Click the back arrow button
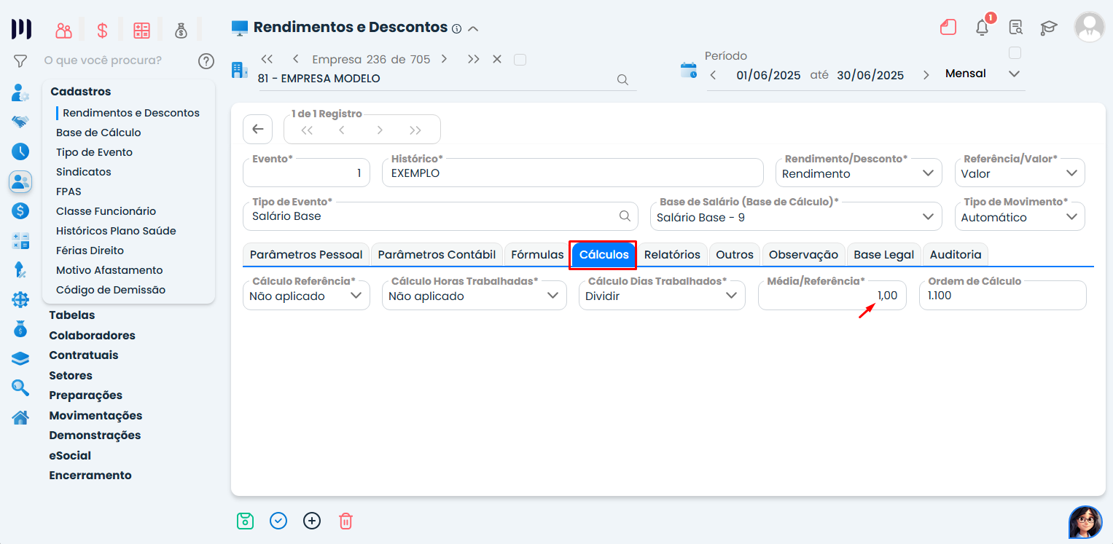Image resolution: width=1113 pixels, height=544 pixels. click(x=257, y=129)
